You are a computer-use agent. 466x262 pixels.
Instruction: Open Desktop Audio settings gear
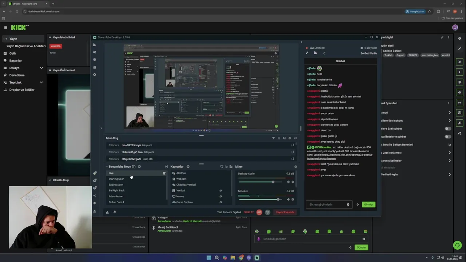[293, 182]
